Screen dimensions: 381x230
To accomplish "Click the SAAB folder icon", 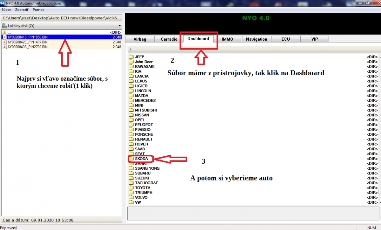I will pos(131,149).
